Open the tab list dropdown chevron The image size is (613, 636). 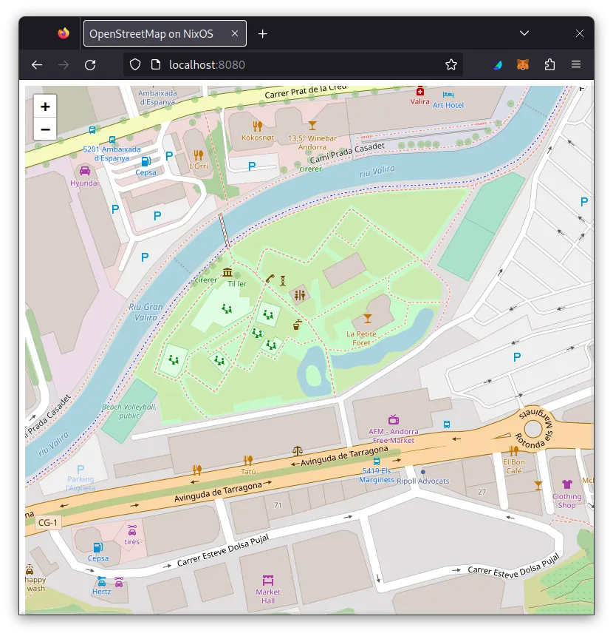(x=524, y=33)
